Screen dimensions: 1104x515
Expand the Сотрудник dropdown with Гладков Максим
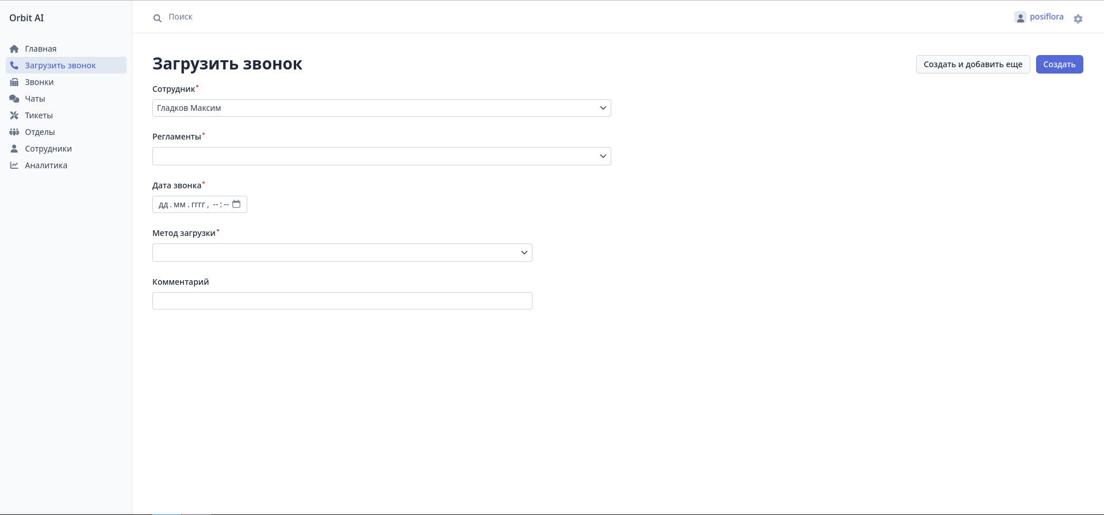click(381, 108)
